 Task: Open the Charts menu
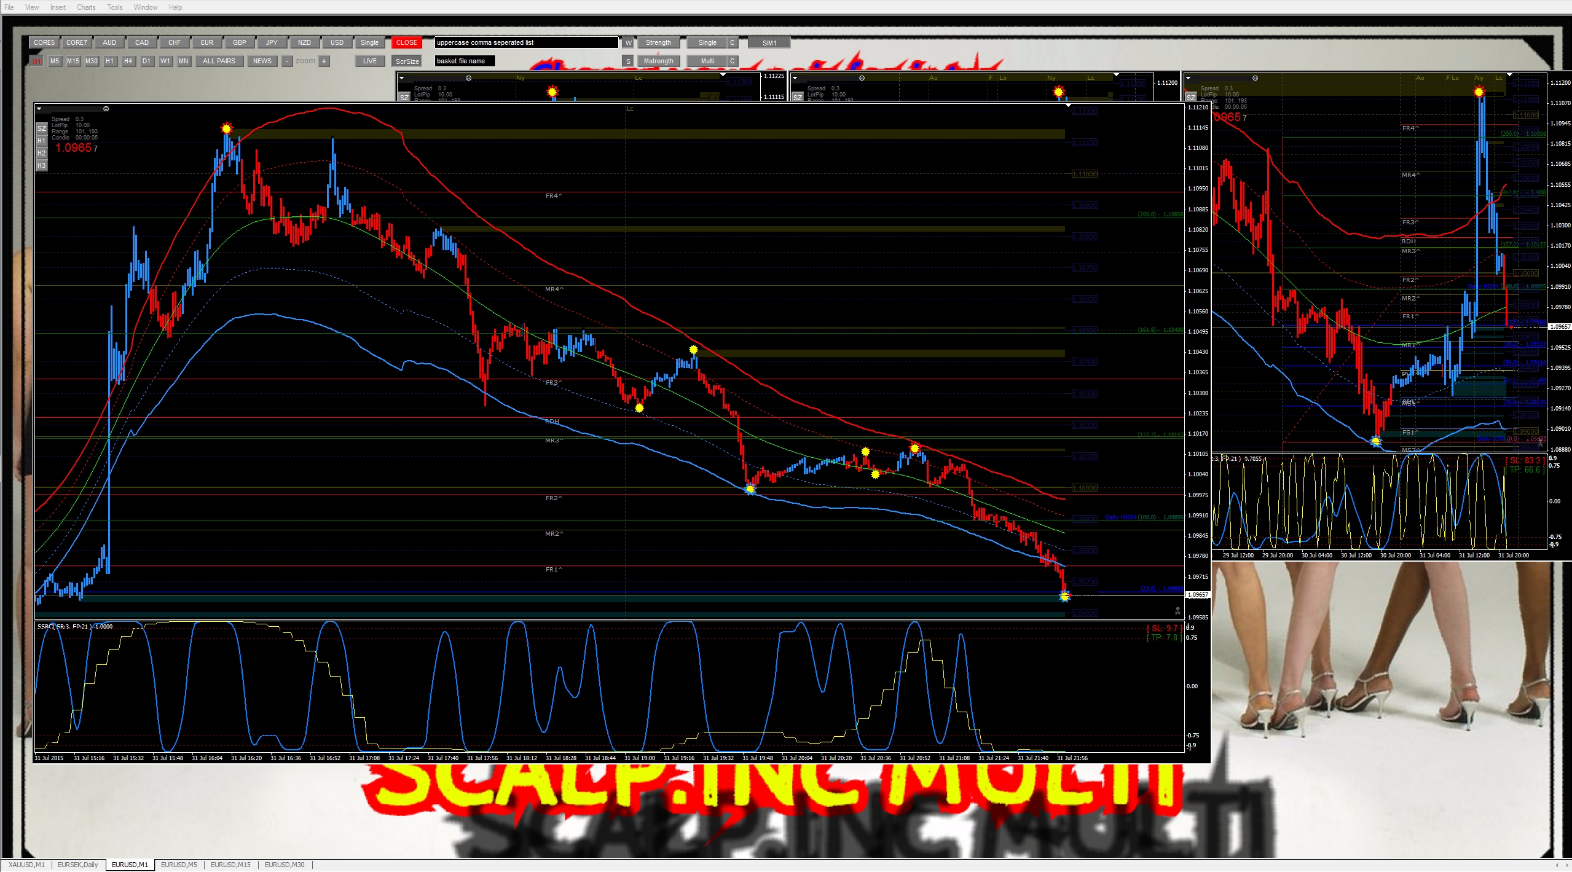click(86, 7)
